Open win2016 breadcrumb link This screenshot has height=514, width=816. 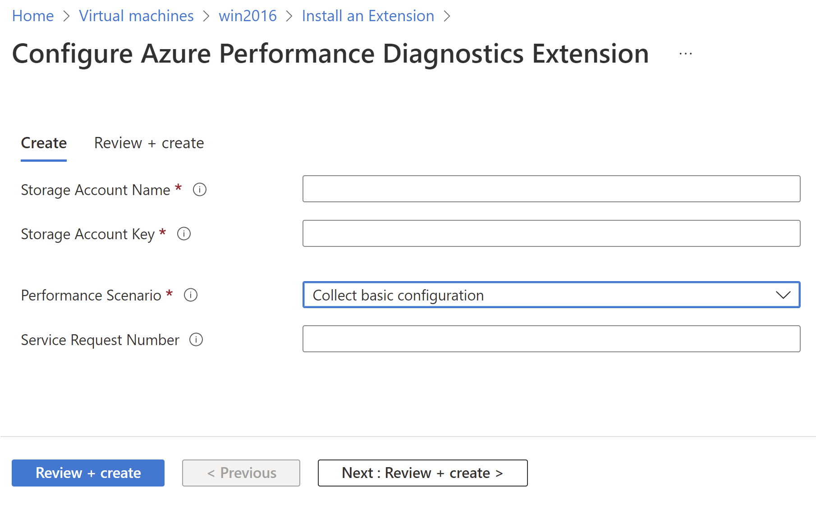click(248, 16)
